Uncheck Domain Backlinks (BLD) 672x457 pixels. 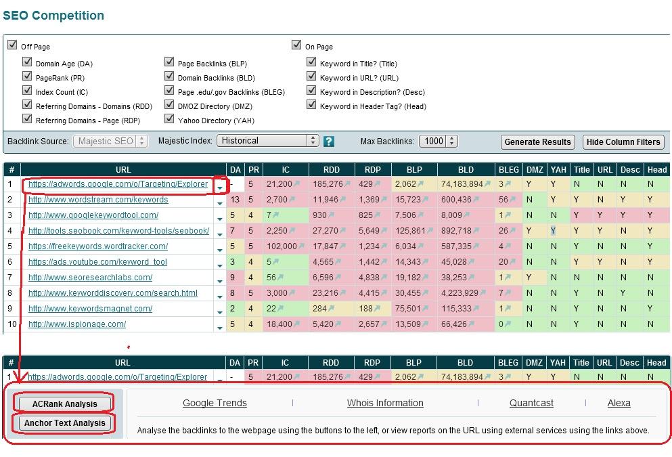click(x=169, y=76)
